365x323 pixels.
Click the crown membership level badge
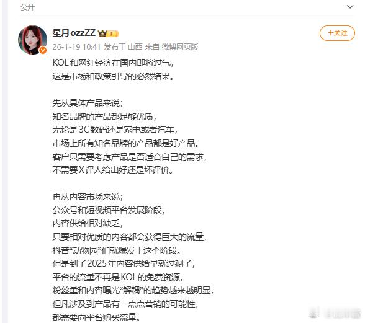(x=108, y=33)
